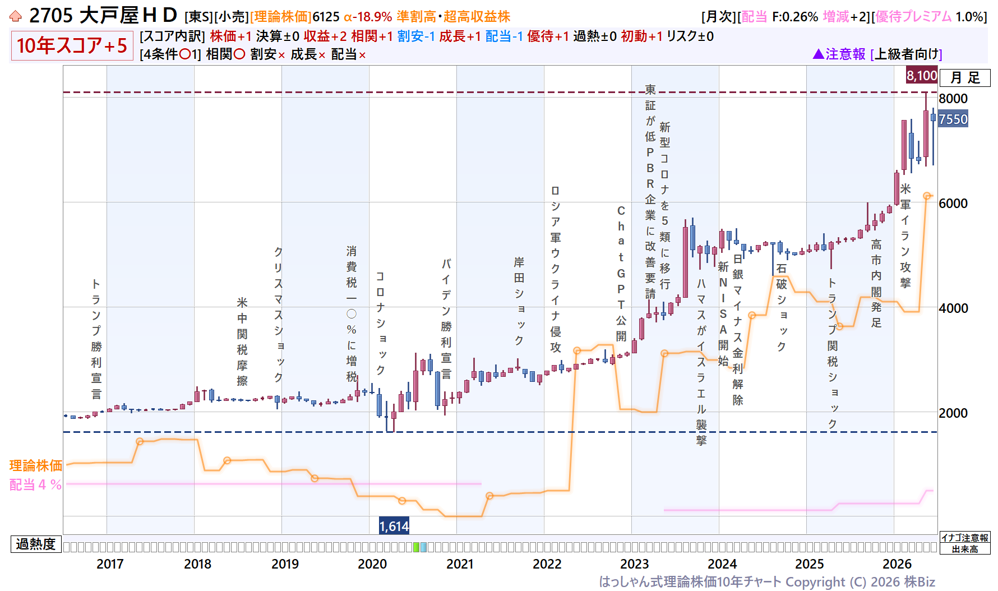Click the 10年スコア+5 score box
Viewport: 998px width, 591px height.
click(x=72, y=45)
